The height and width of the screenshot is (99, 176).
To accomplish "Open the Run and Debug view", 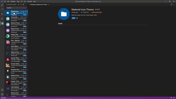I will pos(2,19).
